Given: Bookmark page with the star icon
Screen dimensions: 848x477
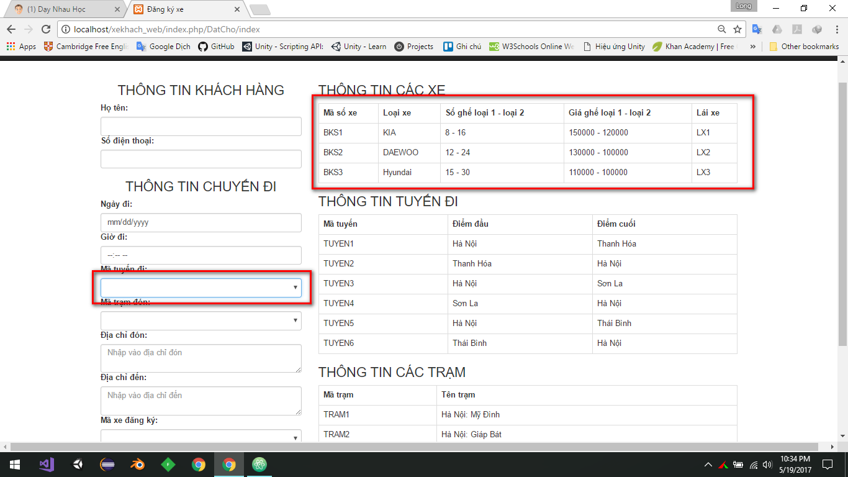Looking at the screenshot, I should coord(737,29).
